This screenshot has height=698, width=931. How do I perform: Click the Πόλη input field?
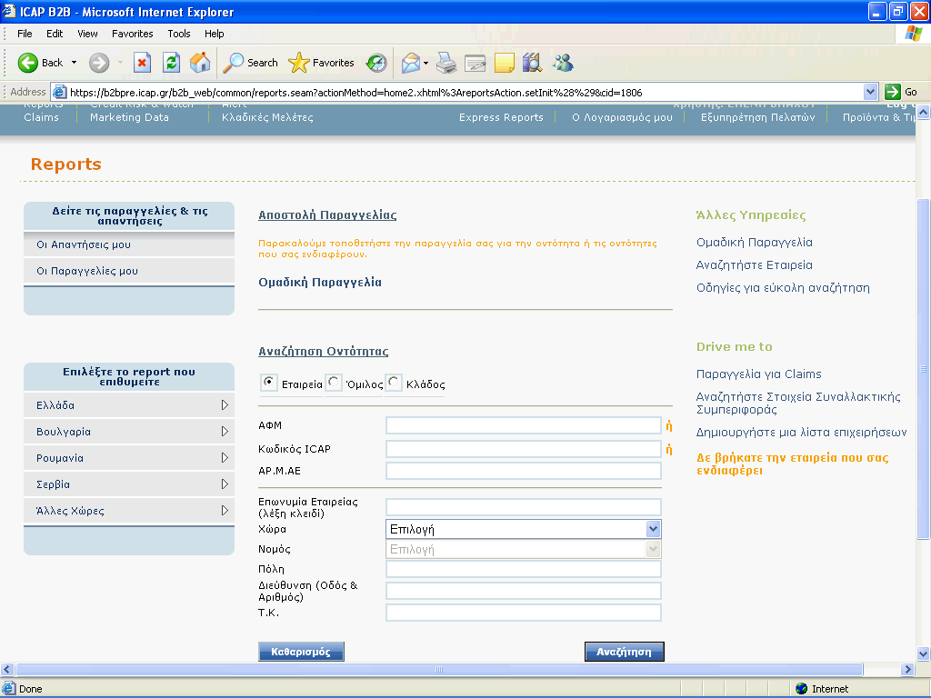(x=523, y=569)
